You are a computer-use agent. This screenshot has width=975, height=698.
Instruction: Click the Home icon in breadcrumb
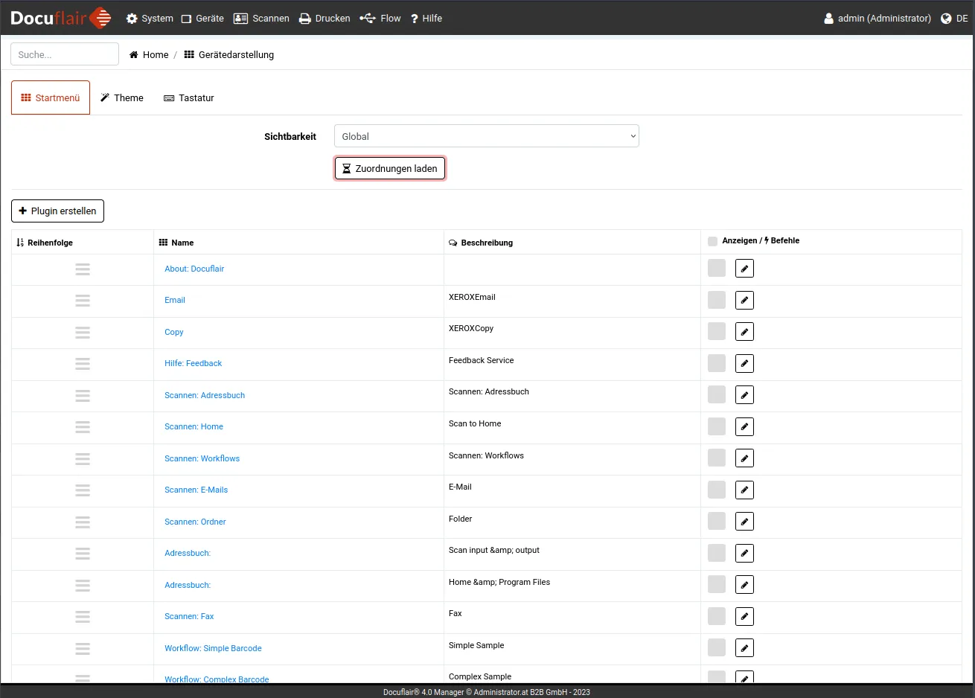pyautogui.click(x=134, y=55)
